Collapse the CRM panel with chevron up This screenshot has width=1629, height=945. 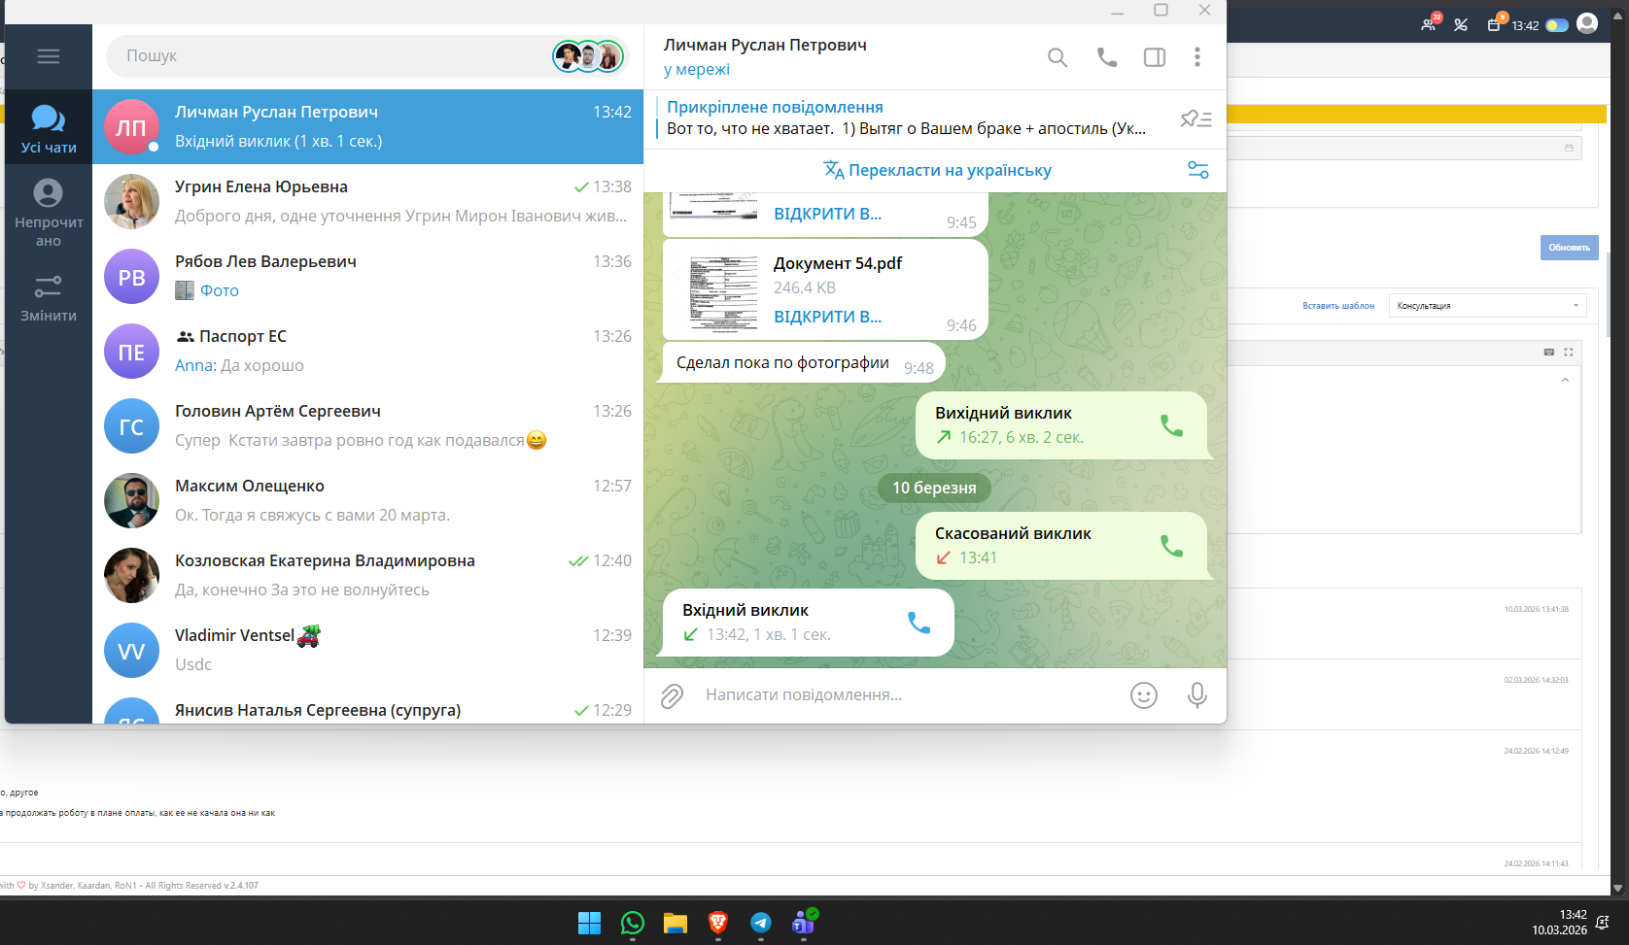tap(1565, 380)
